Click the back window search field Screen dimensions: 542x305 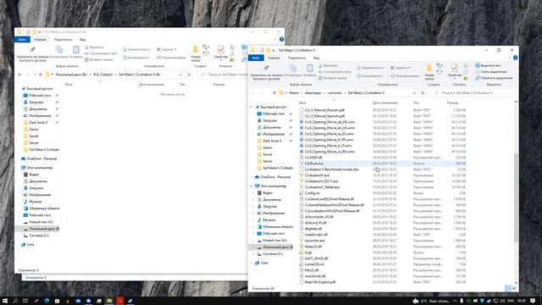click(x=222, y=75)
